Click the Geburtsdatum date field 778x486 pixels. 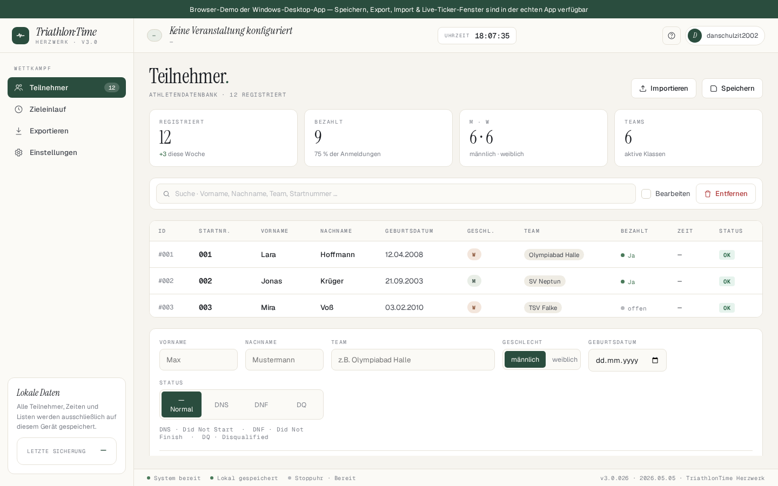[627, 360]
